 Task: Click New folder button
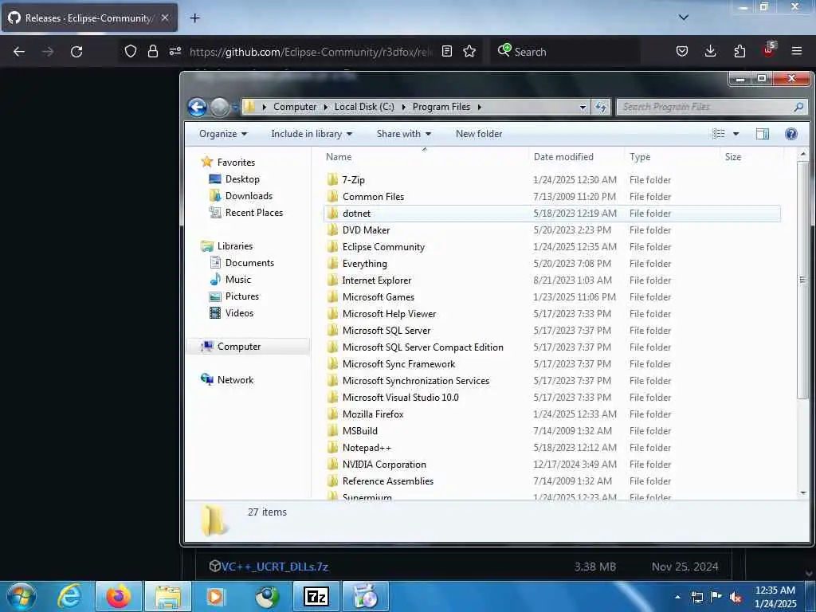479,134
